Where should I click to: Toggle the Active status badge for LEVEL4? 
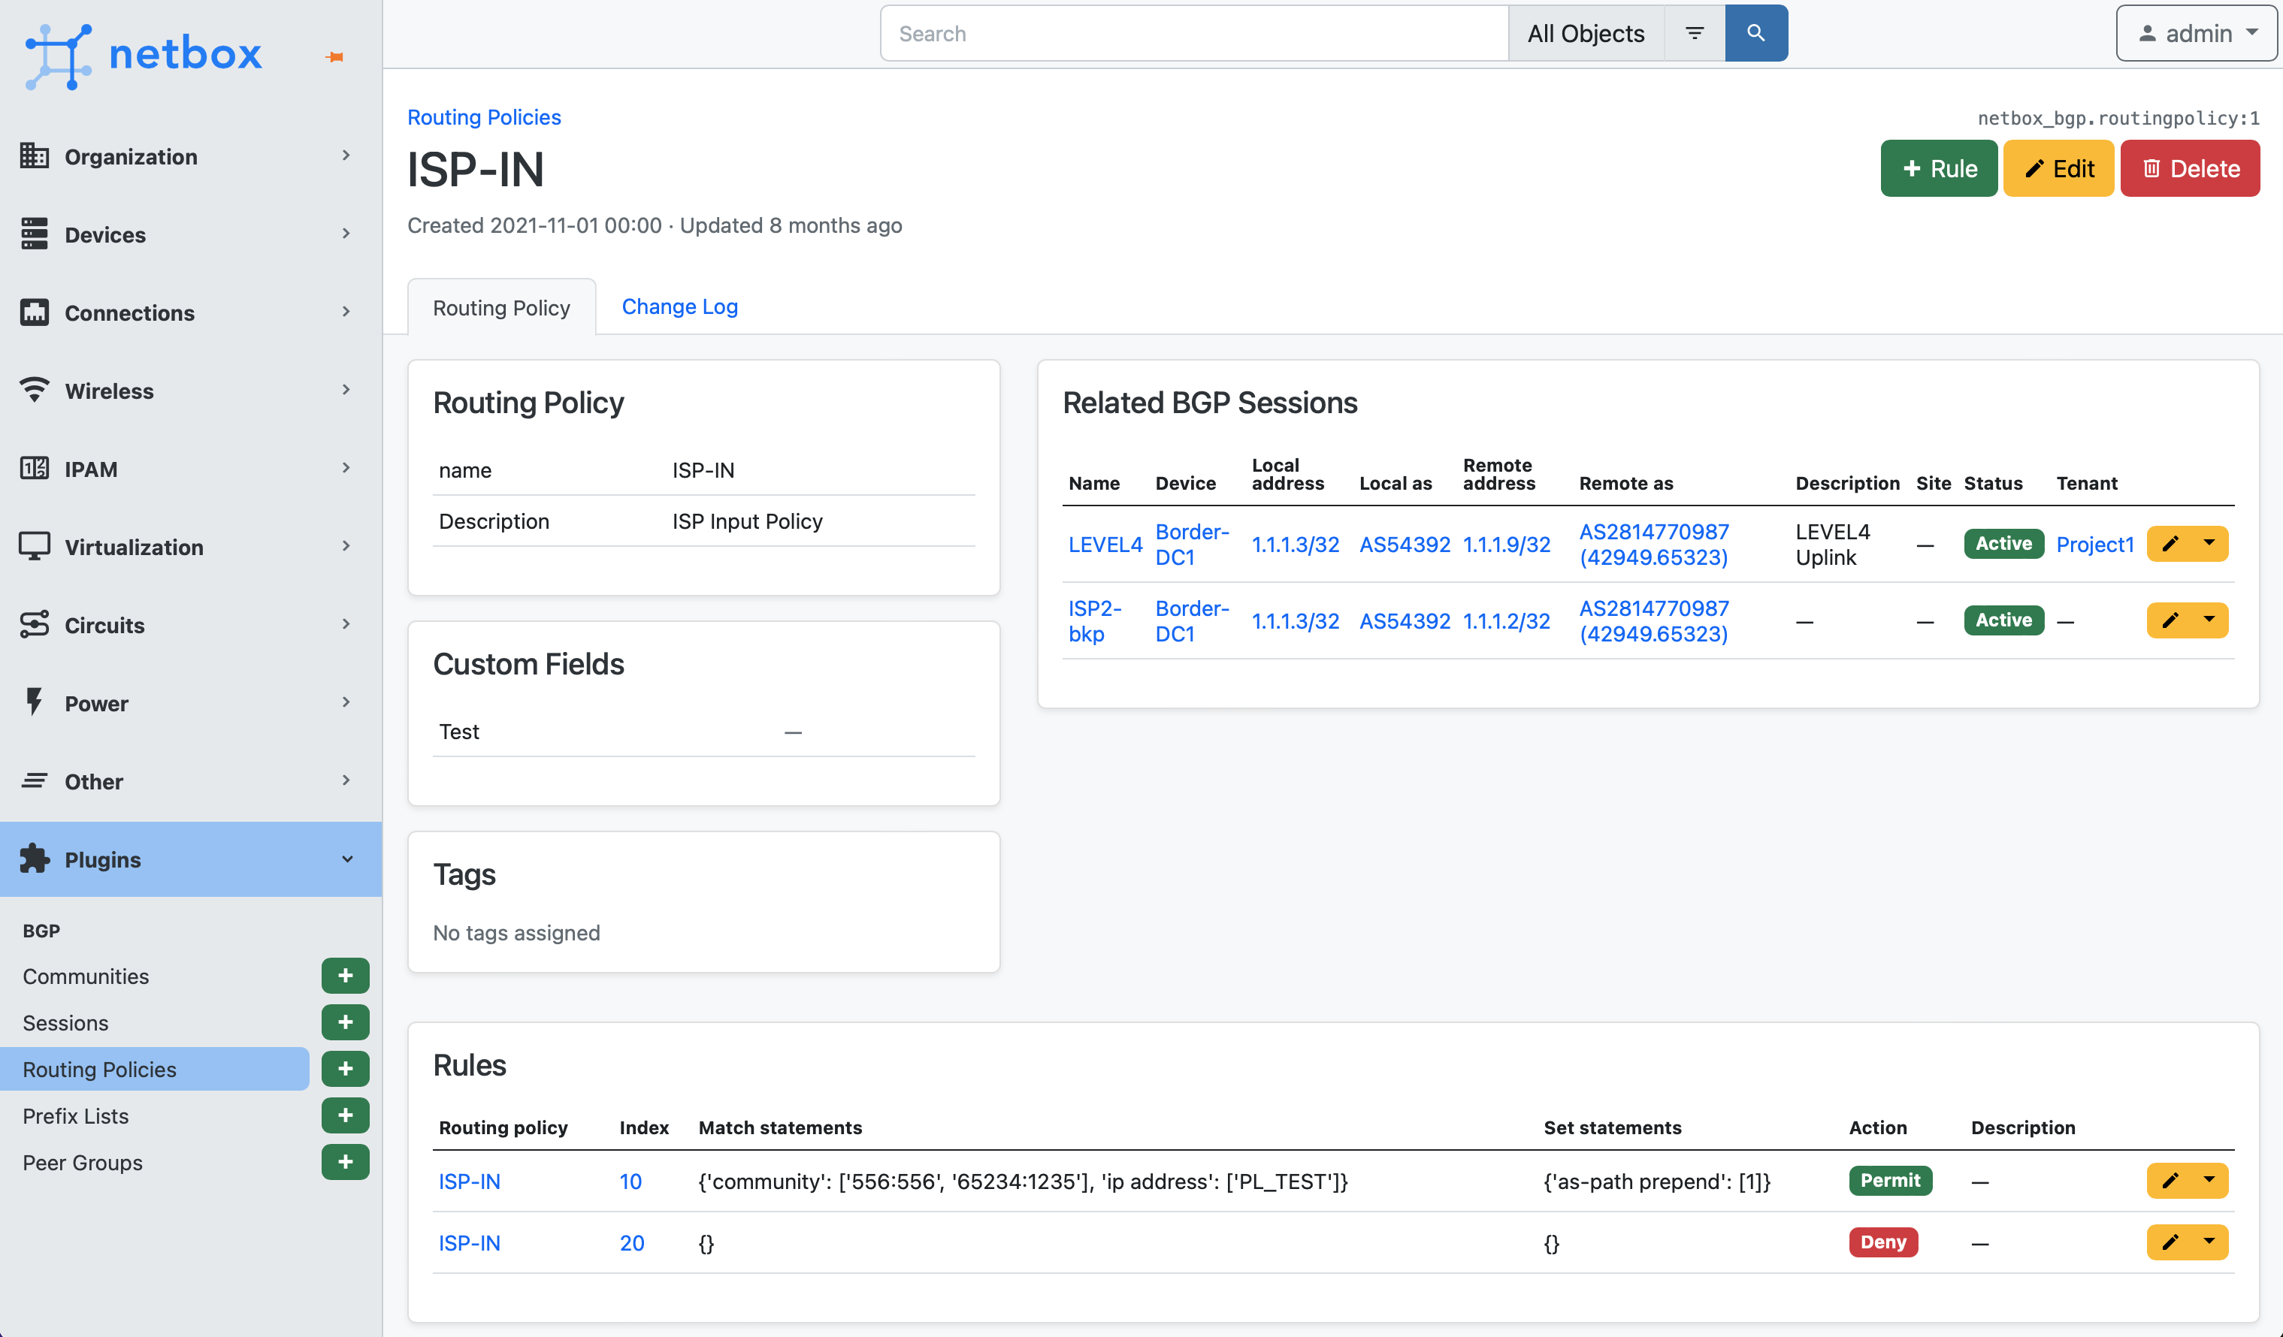pyautogui.click(x=2003, y=543)
